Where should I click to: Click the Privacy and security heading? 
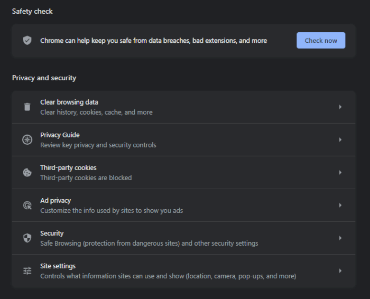point(44,78)
